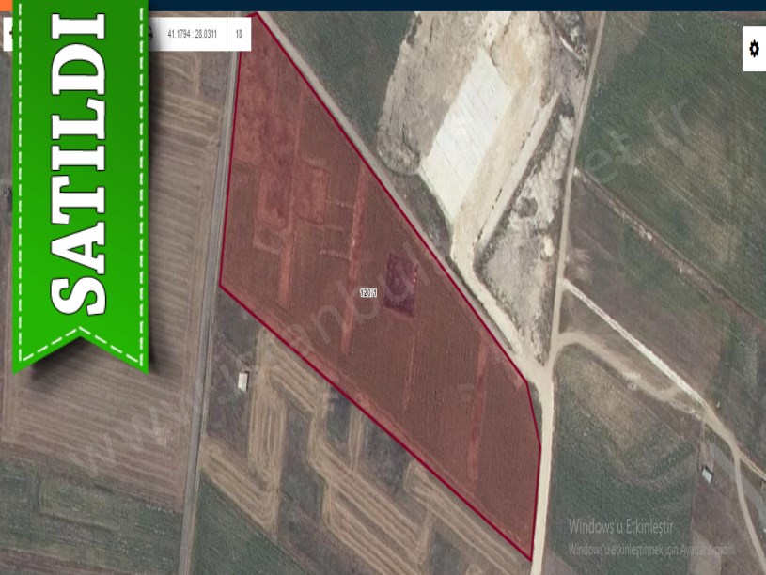Click the small white building southwest of the parcel
This screenshot has height=575, width=766.
tap(243, 381)
